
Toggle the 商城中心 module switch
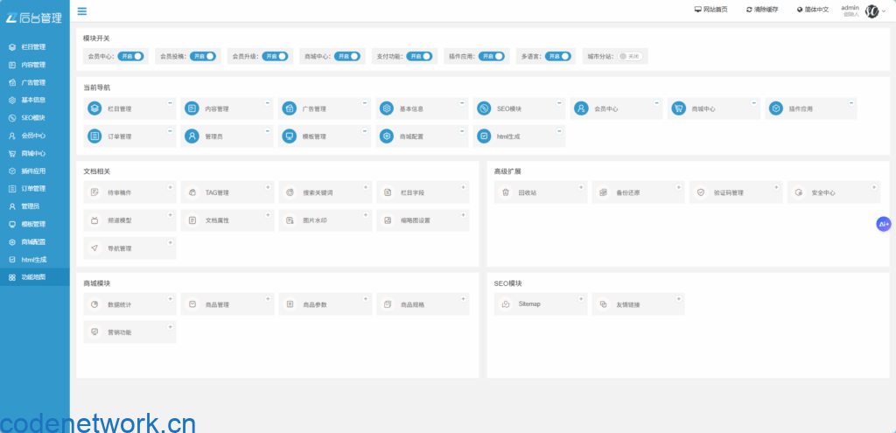pos(347,56)
